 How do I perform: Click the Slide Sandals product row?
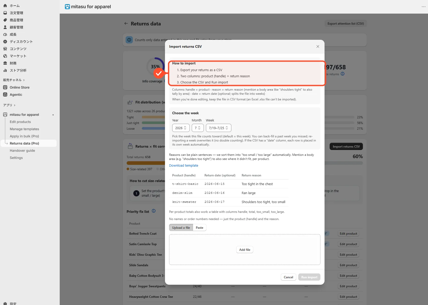click(244, 265)
